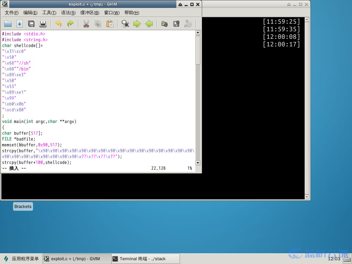Click the 12:03 clock in the panel
The image size is (352, 264).
tap(334, 258)
